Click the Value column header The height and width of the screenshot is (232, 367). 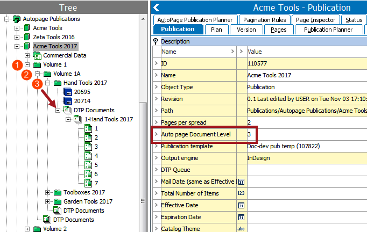coord(307,52)
